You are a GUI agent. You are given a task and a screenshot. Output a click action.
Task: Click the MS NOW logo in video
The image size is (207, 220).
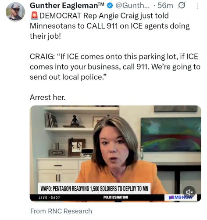181,197
